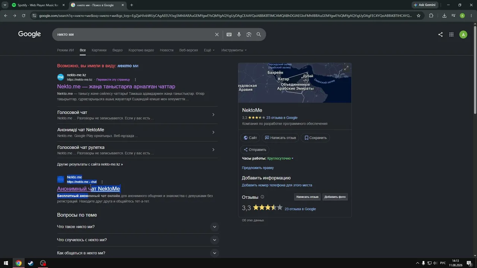
Task: Click Перевести эту страницу link
Action: coord(113,80)
